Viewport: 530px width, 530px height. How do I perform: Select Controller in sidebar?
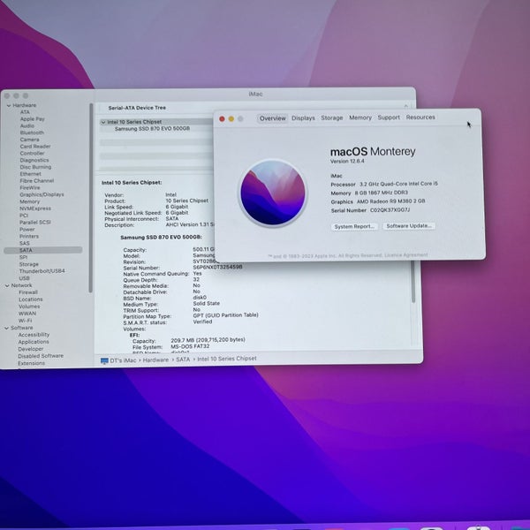pyautogui.click(x=32, y=153)
